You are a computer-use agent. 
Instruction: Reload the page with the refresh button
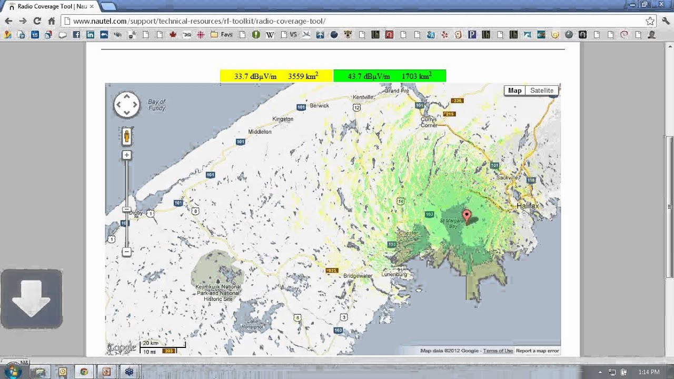pyautogui.click(x=37, y=21)
